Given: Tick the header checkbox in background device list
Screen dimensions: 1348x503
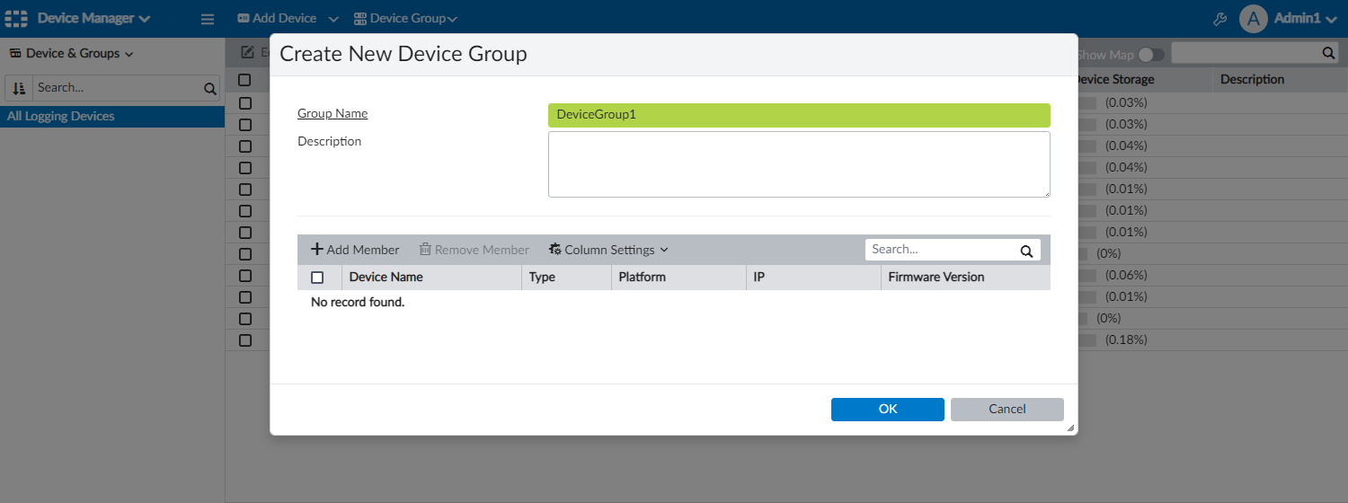Looking at the screenshot, I should [244, 80].
